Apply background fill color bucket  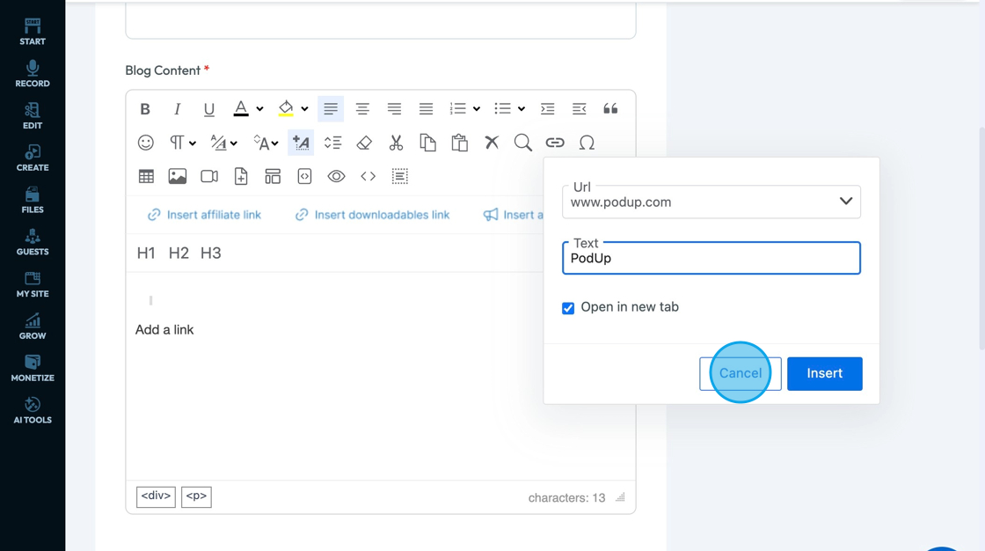[x=286, y=109]
